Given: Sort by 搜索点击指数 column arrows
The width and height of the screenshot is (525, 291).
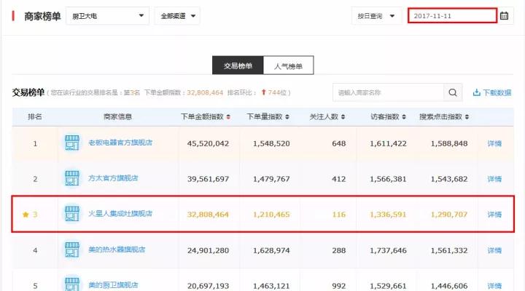Looking at the screenshot, I should (x=467, y=117).
